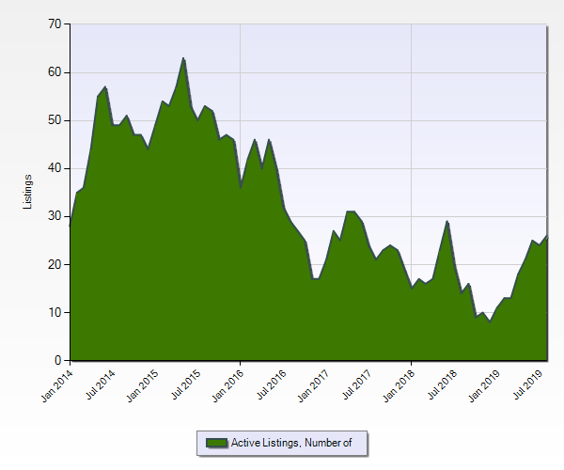Click the 'Jul 2017' x-axis label
The image size is (564, 470).
point(356,384)
